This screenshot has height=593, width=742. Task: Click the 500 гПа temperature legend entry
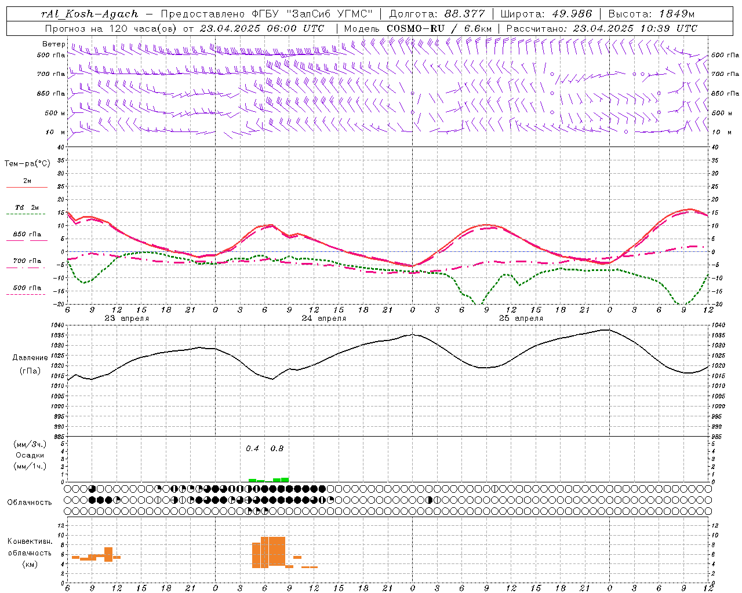click(x=27, y=288)
